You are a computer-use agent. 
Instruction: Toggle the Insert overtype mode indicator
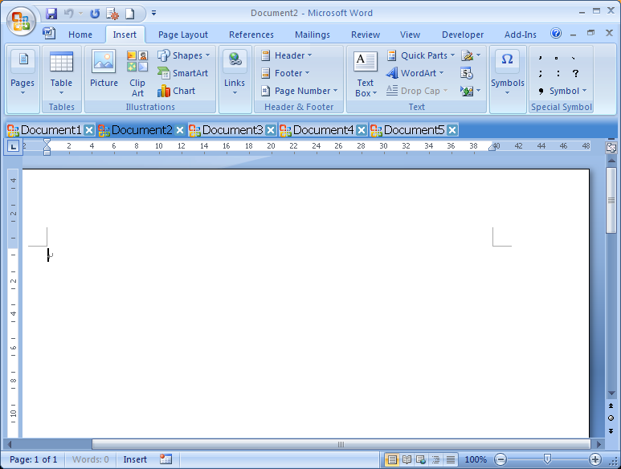tap(135, 459)
